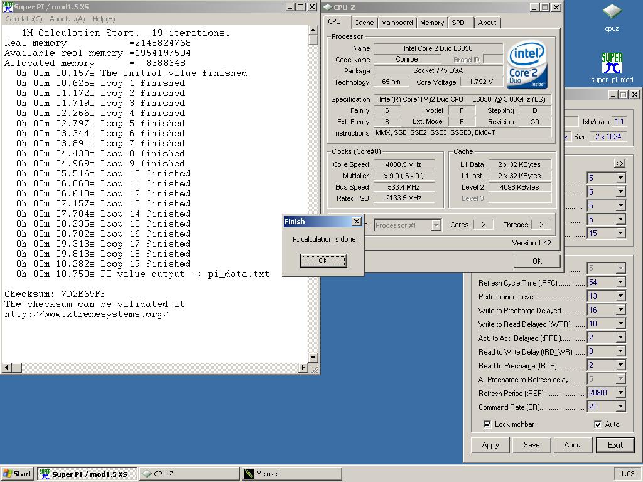Open the cpuz desktop shortcut icon
Screen dimensions: 643x482
point(612,11)
